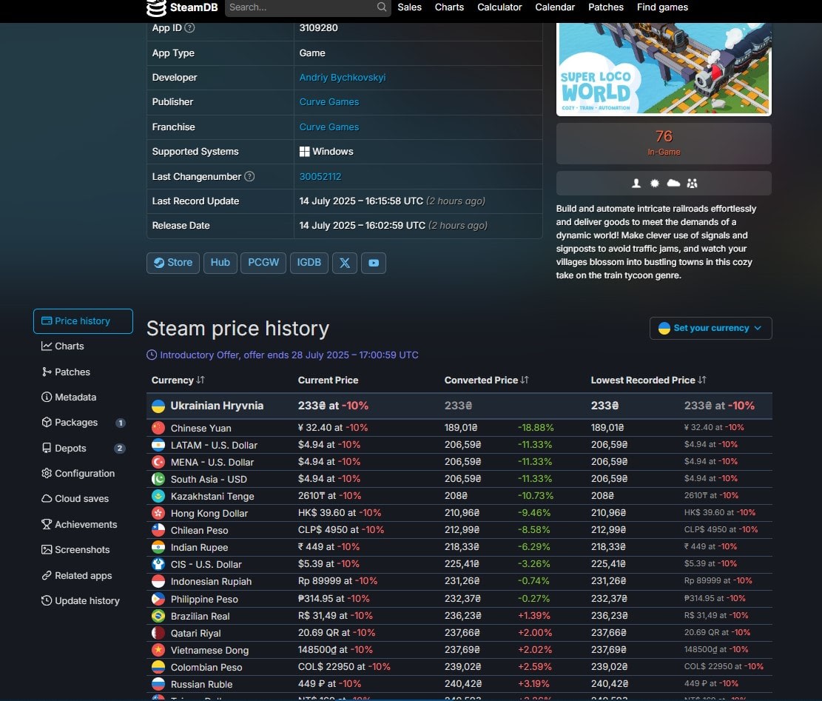Click the Hub button
Screen dimensions: 822x701
pos(220,263)
